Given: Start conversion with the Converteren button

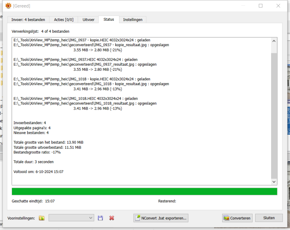Looking at the screenshot, I should (x=237, y=218).
